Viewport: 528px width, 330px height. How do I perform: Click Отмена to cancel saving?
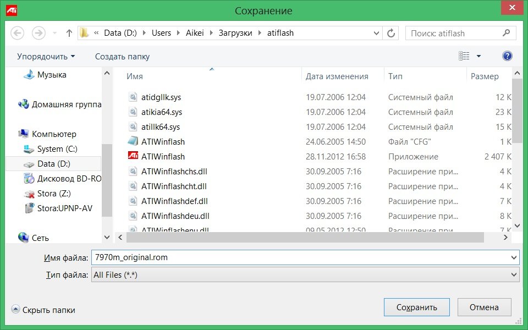tap(484, 307)
